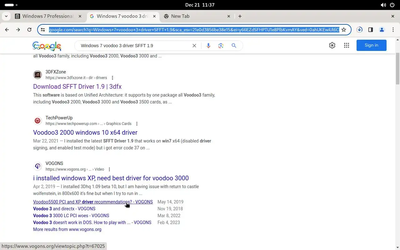Open Voodoo5500 PCI and XP driver recommendations link
This screenshot has height=250, width=400.
coord(93,202)
